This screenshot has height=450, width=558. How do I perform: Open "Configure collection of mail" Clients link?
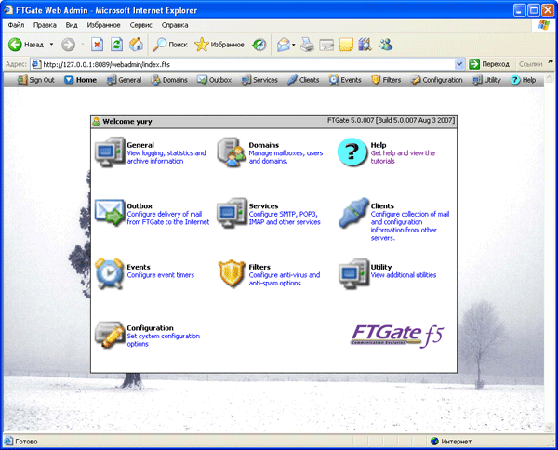click(x=410, y=226)
